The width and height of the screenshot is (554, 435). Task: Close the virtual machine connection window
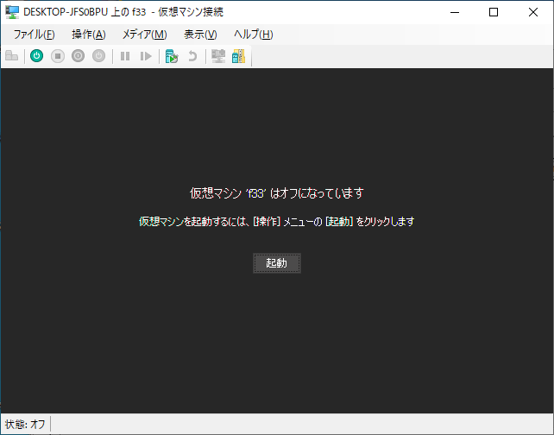point(533,12)
